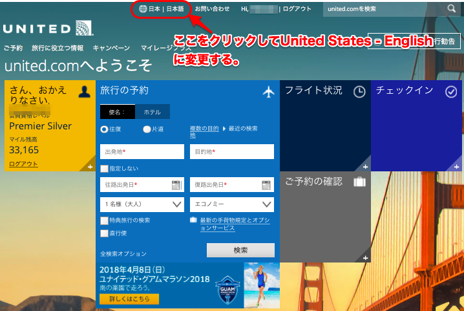The image size is (464, 311).
Task: Click the profile silhouette icon in yellow tile
Action: [85, 92]
